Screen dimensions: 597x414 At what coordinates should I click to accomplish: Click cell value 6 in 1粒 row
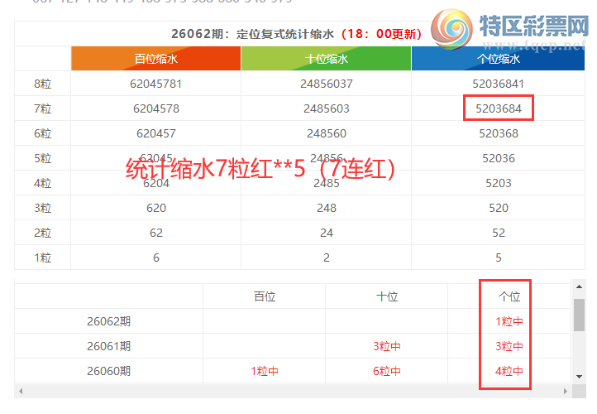tap(156, 258)
